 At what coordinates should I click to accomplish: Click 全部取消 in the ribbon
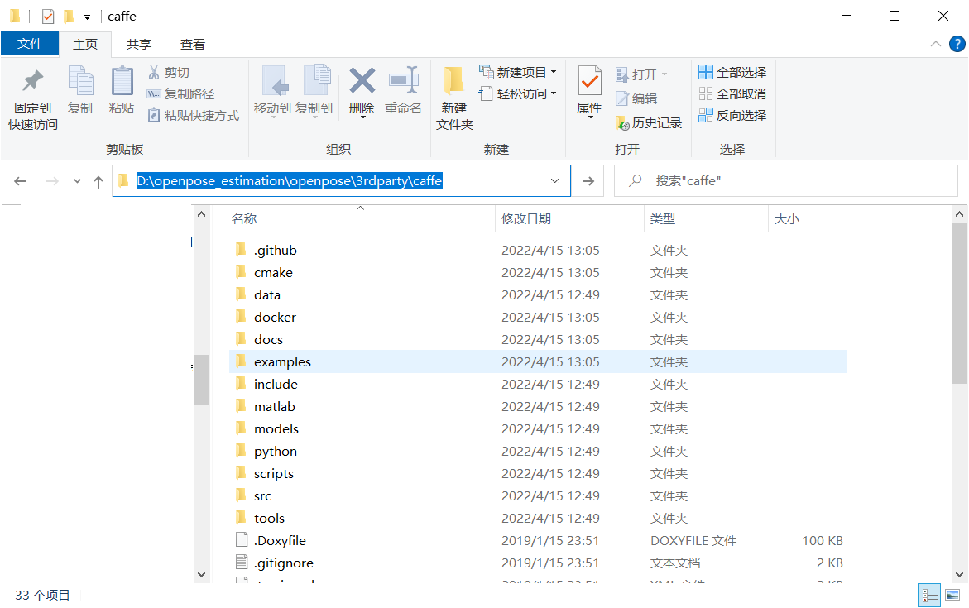732,94
